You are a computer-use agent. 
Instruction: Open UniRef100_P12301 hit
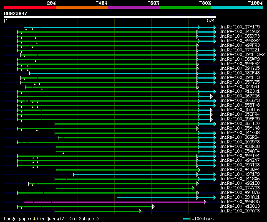pyautogui.click(x=239, y=92)
